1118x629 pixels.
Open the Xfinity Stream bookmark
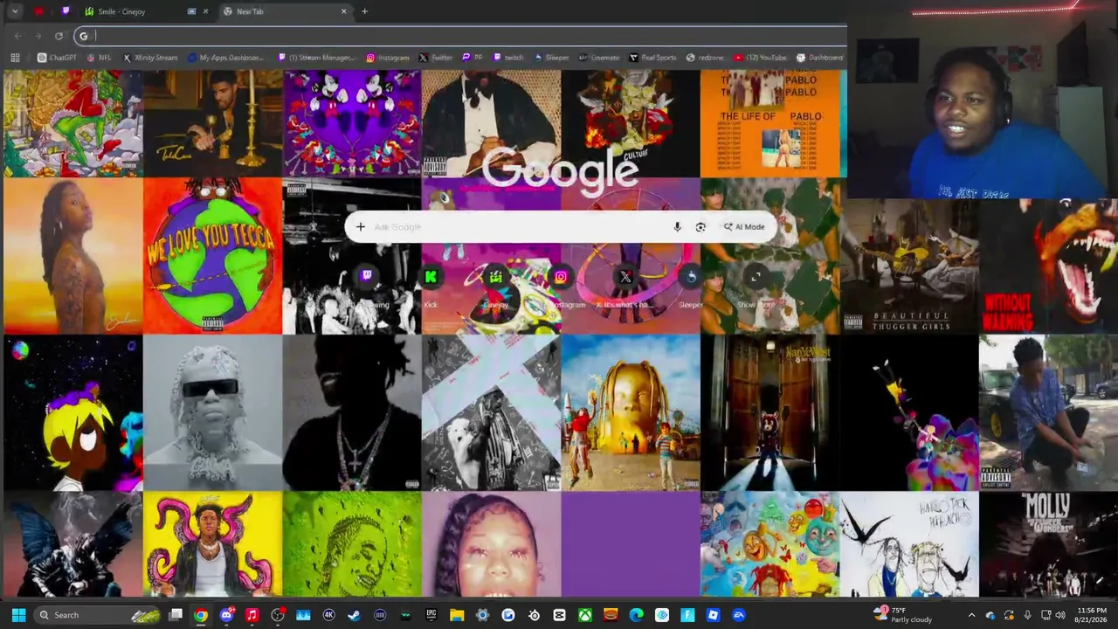[x=149, y=58]
